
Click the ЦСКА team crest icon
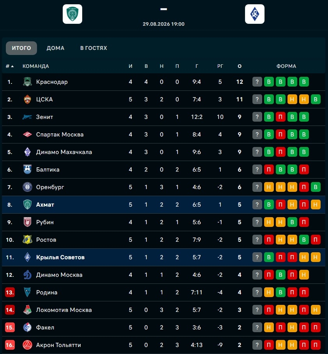coord(27,99)
